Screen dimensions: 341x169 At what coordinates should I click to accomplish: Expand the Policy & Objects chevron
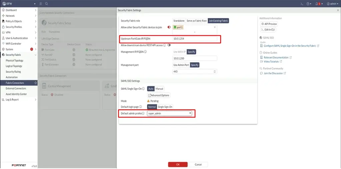(x=35, y=21)
